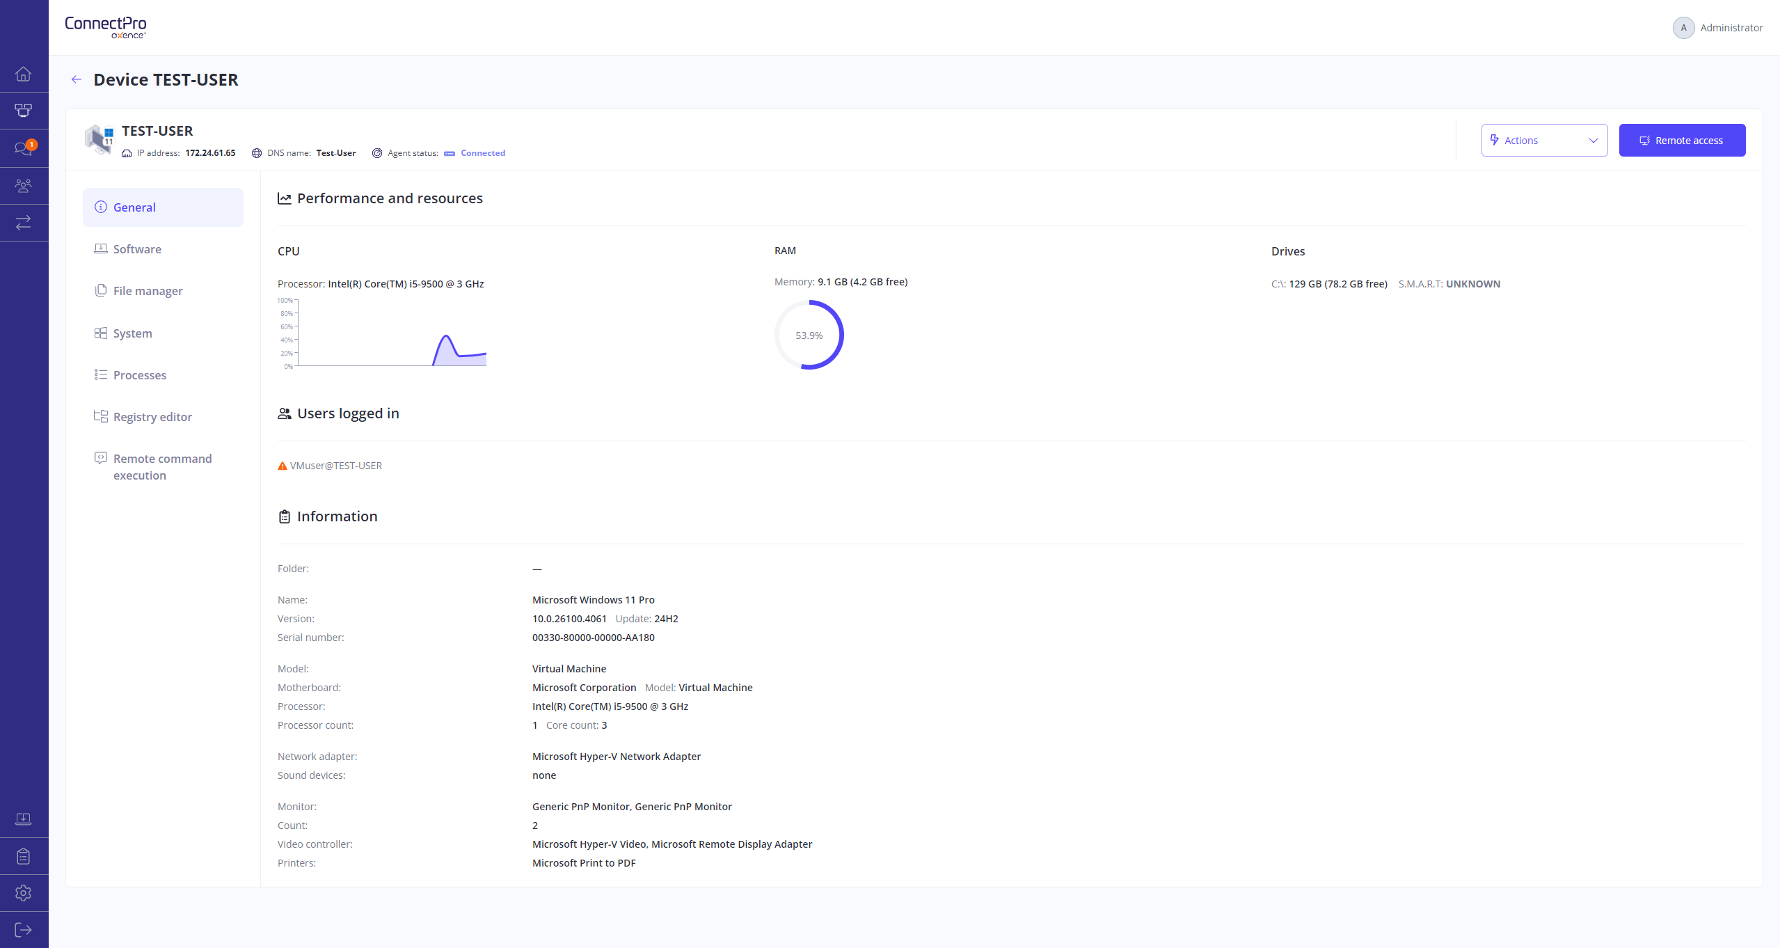Click the DNS name globe icon
Screen dimensions: 1780x948
257,153
